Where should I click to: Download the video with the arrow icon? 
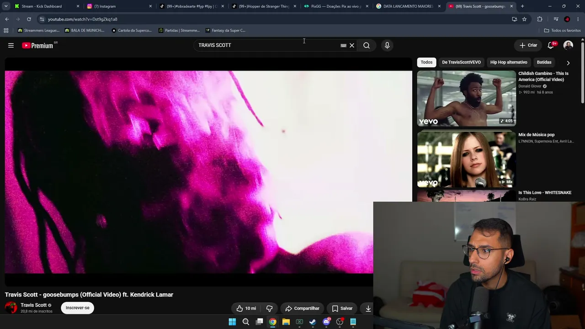pos(368,308)
